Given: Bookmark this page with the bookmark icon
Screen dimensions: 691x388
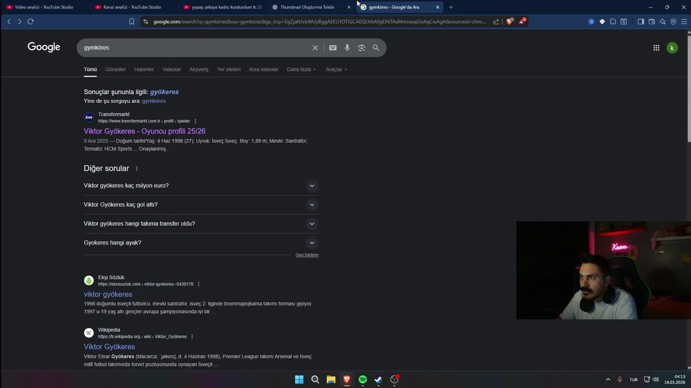Looking at the screenshot, I should click(132, 22).
